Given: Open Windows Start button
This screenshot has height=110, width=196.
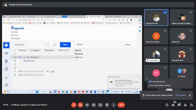Looking at the screenshot, I should [x=37, y=92].
